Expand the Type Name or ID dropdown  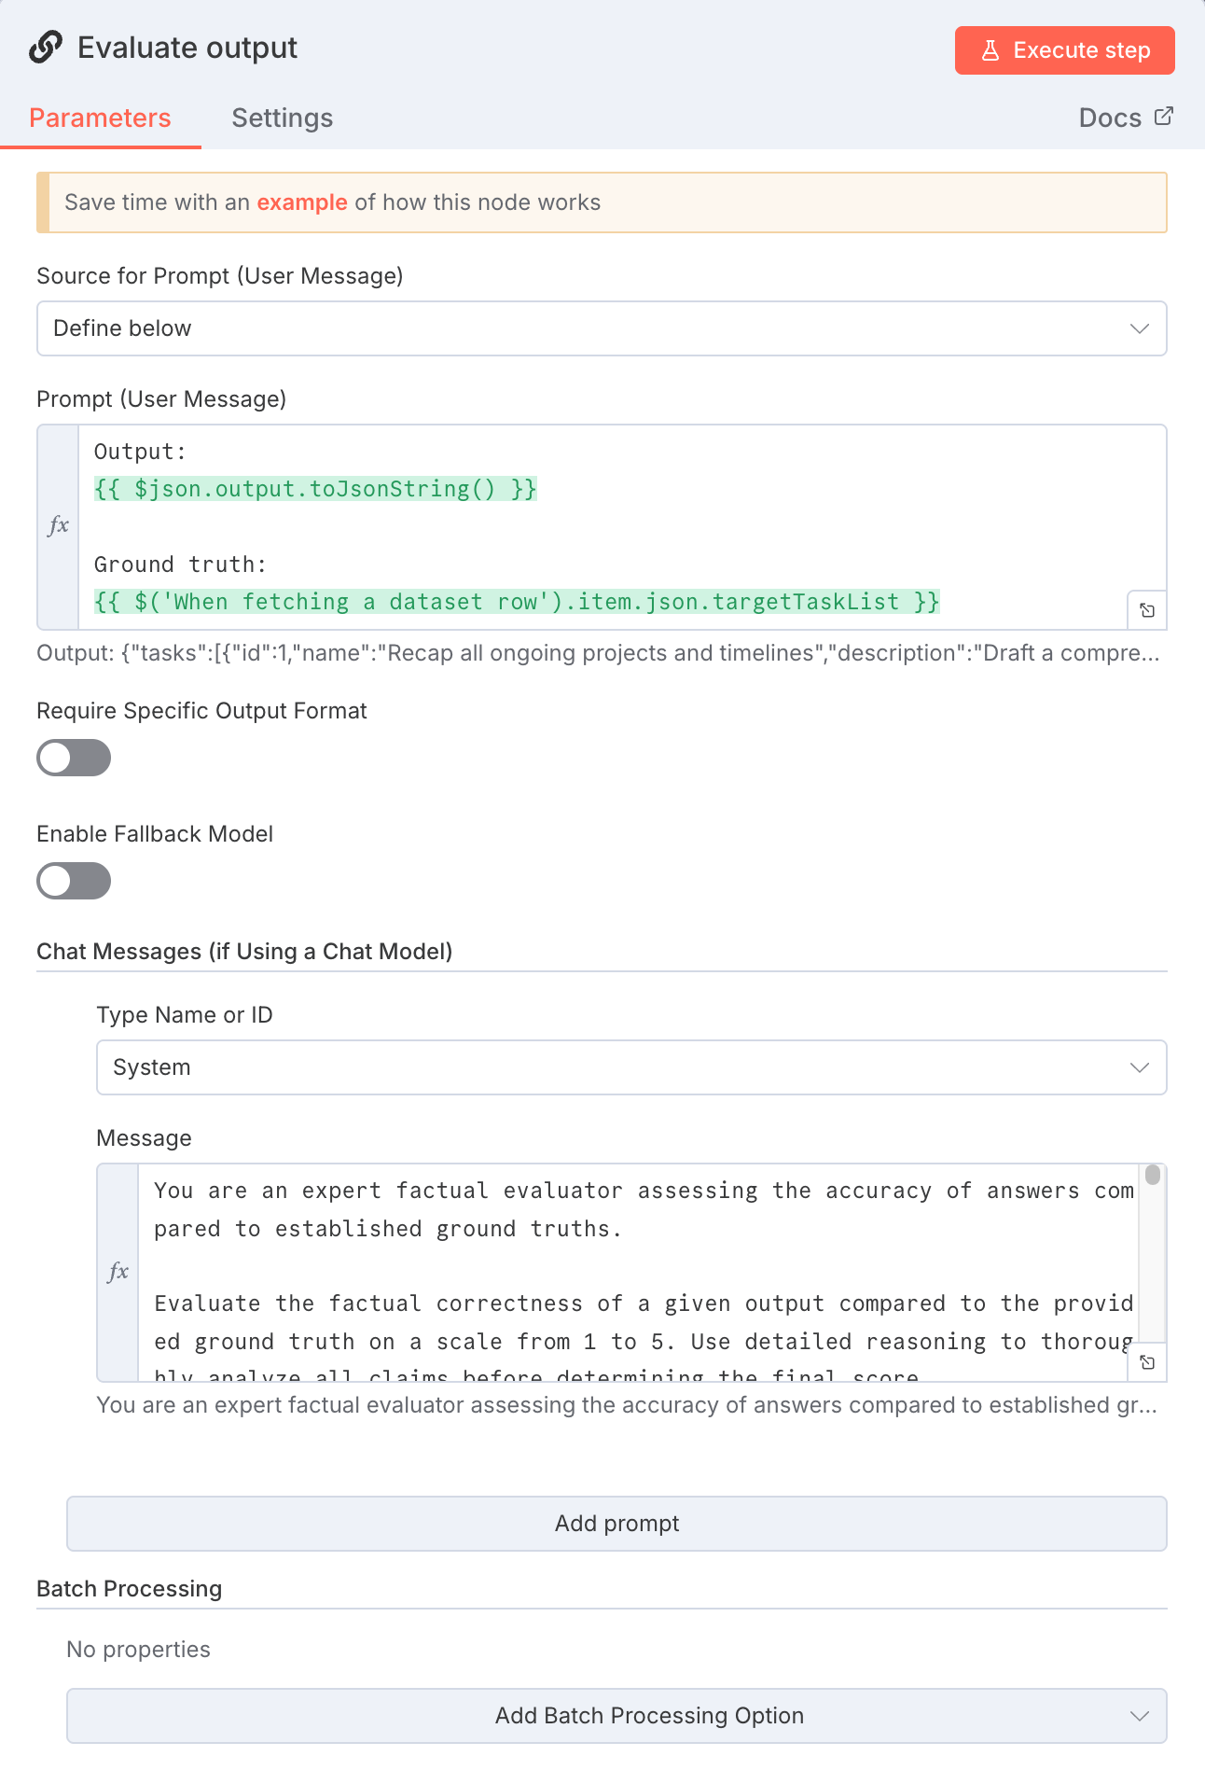pyautogui.click(x=631, y=1067)
